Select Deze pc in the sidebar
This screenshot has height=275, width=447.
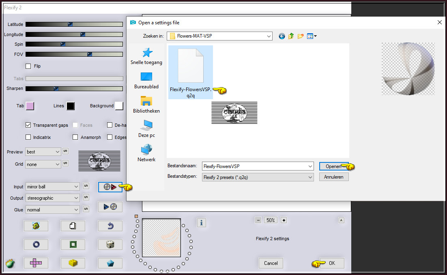146,129
